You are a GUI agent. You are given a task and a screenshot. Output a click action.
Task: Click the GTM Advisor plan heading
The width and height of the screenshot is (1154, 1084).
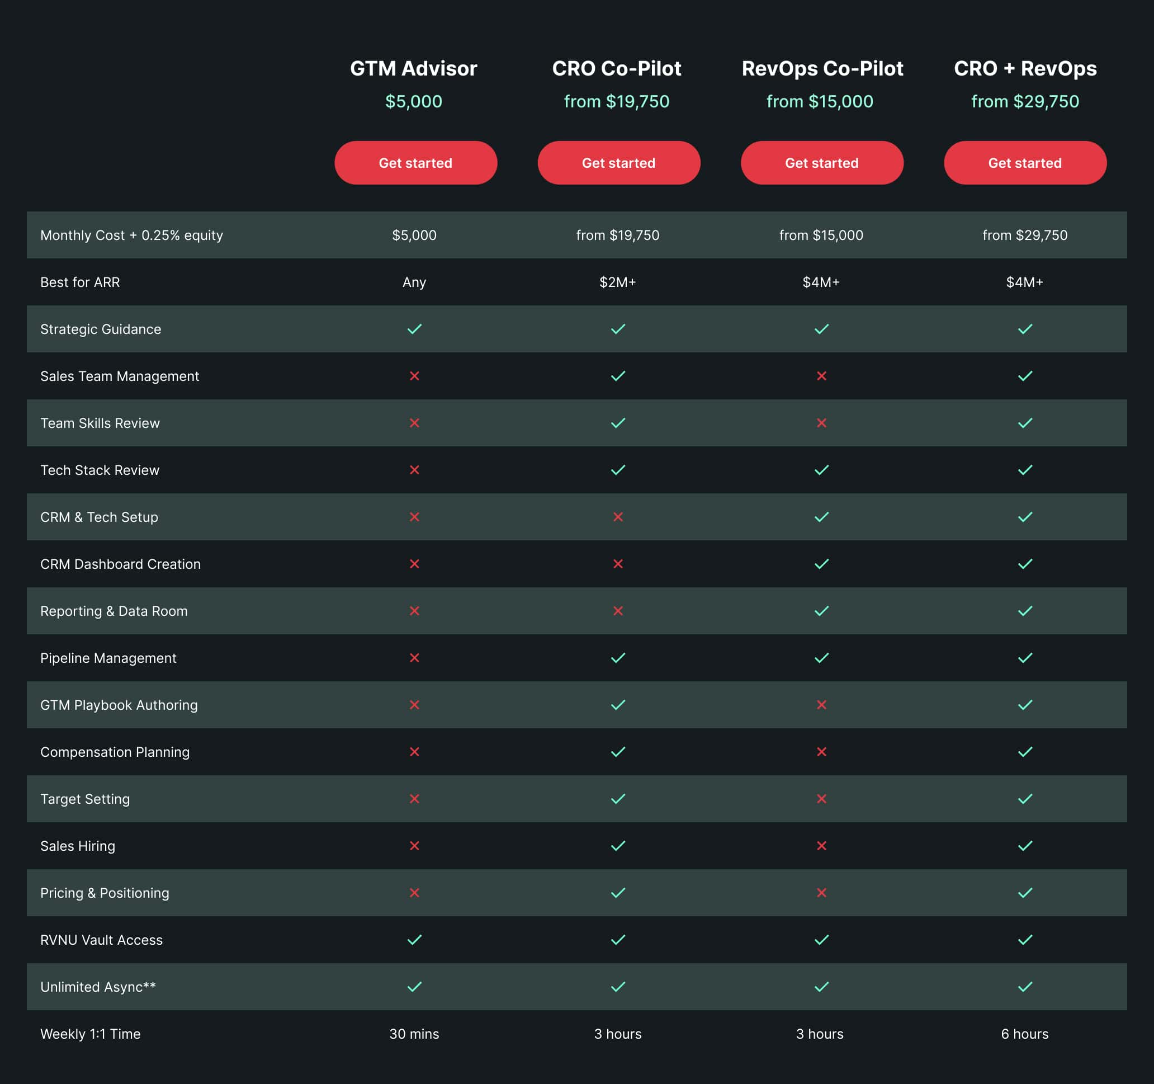coord(414,68)
